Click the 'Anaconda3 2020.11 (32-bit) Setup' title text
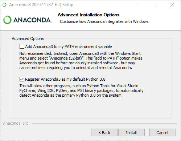Viewport: 181px width, 141px height. tap(41, 5)
